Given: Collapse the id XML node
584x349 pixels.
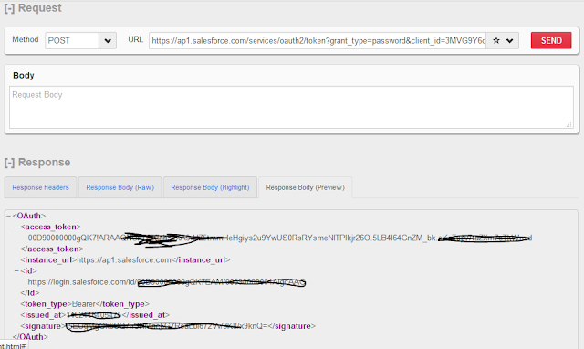Looking at the screenshot, I should pos(16,270).
